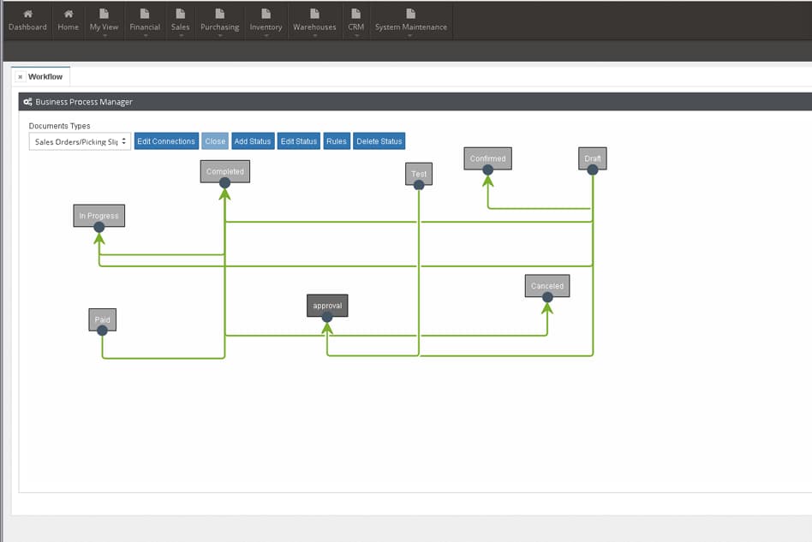Close the Workflow tab with x icon
This screenshot has width=812, height=542.
coord(21,77)
